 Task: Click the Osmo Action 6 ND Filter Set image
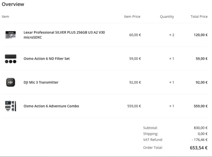[x=11, y=59]
